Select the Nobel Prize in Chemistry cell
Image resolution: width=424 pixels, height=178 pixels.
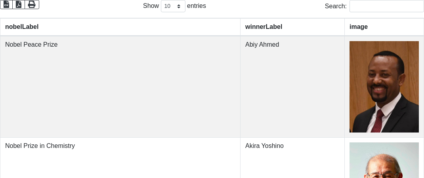[x=40, y=146]
